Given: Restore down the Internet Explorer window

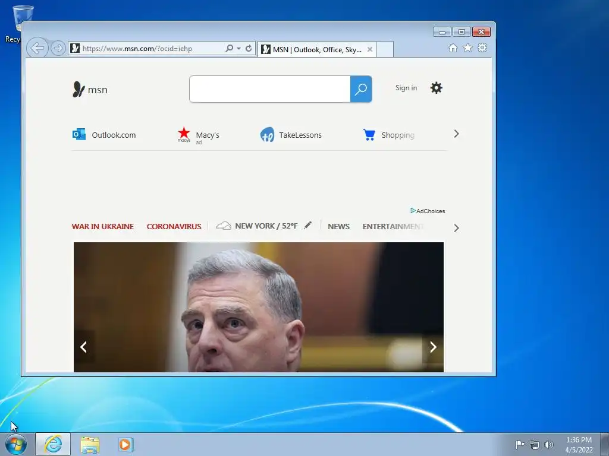Looking at the screenshot, I should pos(462,32).
